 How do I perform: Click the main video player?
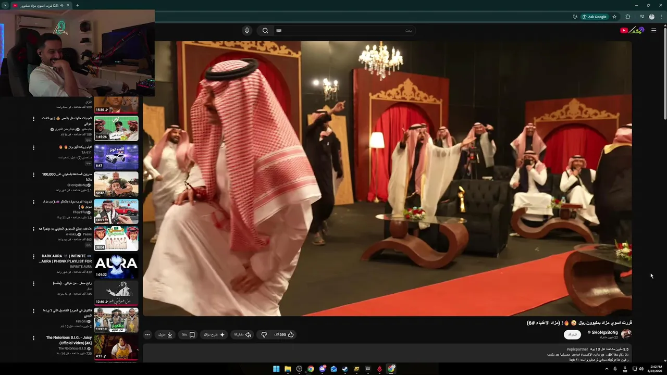click(387, 178)
